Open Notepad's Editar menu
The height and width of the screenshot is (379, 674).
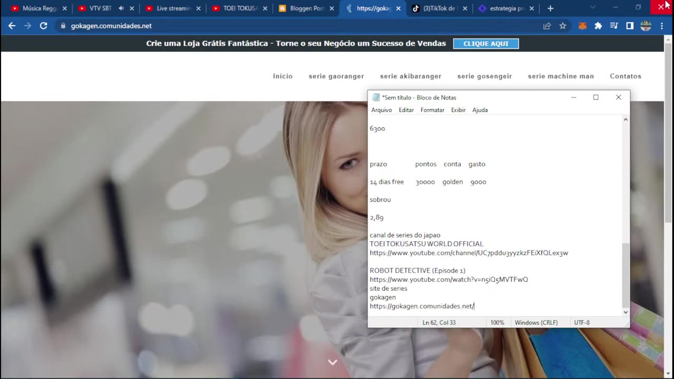[x=406, y=110]
